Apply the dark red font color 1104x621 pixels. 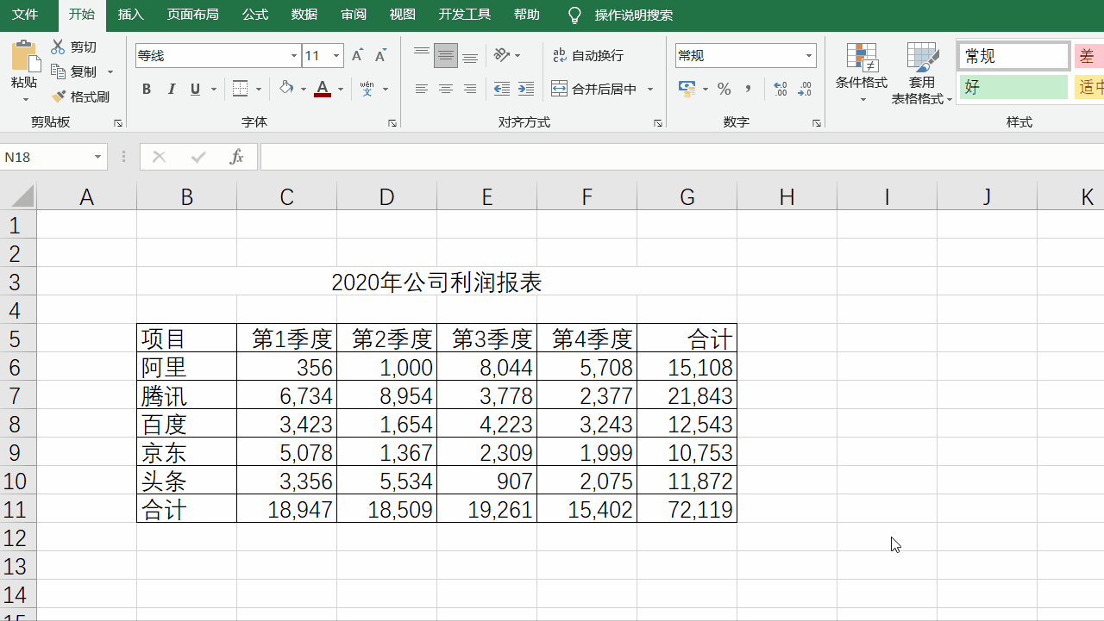coord(323,89)
